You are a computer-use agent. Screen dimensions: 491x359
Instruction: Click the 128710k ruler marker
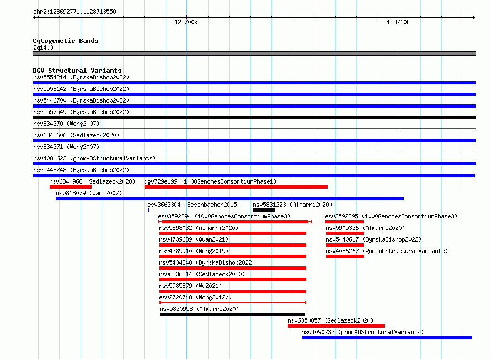click(x=398, y=22)
